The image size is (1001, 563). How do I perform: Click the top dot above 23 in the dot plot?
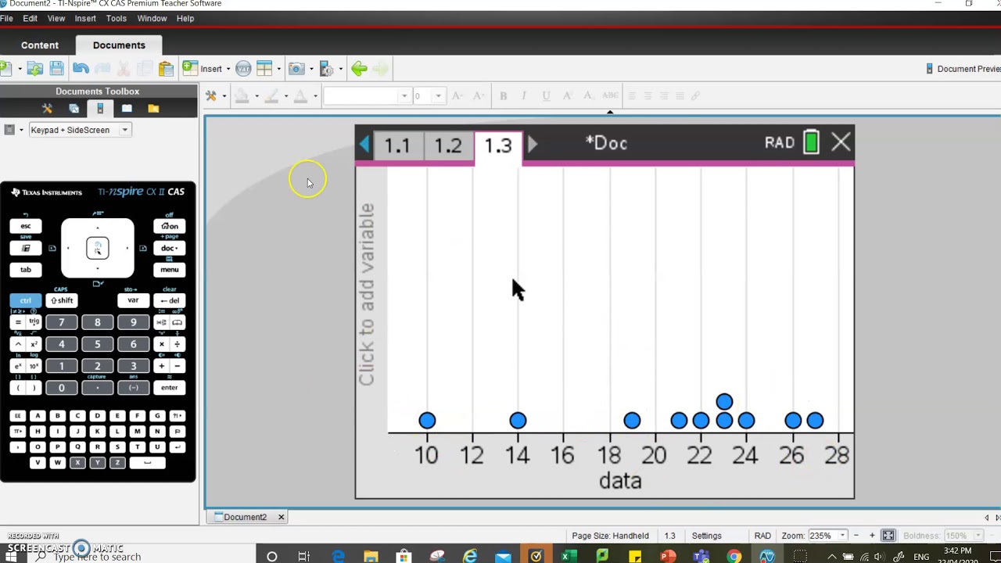[x=724, y=402]
